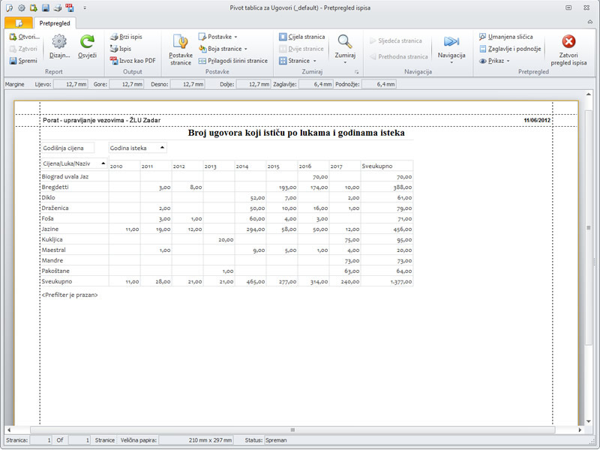The height and width of the screenshot is (450, 600).
Task: Click the PDF export icon in quick access toolbar
Action: point(69,7)
